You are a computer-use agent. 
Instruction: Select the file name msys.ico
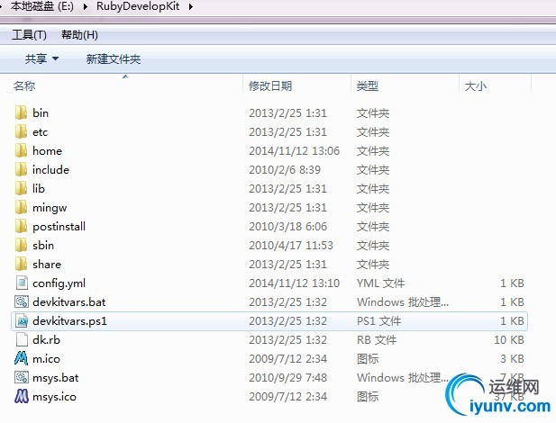coord(54,397)
